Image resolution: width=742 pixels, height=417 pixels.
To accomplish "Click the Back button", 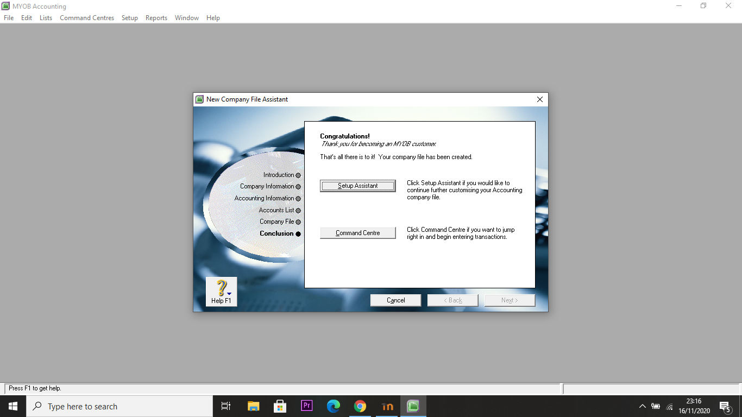I will [x=453, y=300].
